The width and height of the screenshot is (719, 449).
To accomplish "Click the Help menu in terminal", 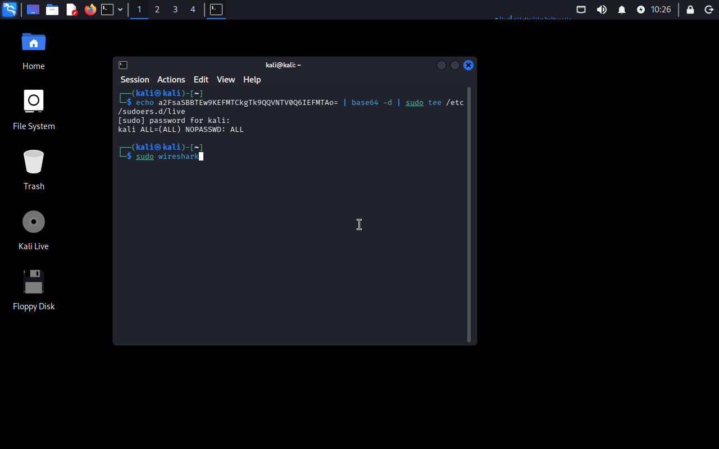I will coord(252,80).
